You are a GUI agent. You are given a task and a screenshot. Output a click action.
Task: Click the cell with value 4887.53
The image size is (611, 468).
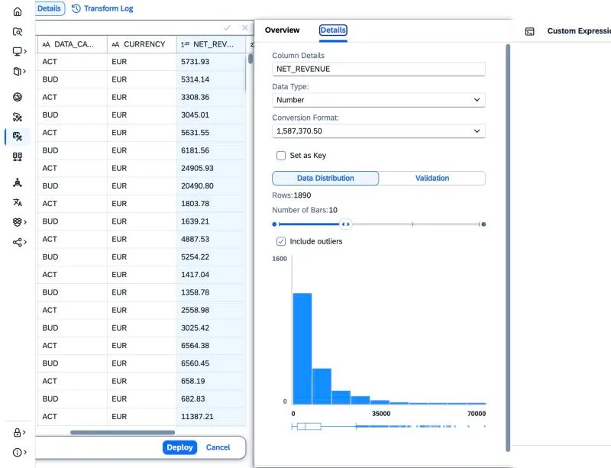coord(211,239)
